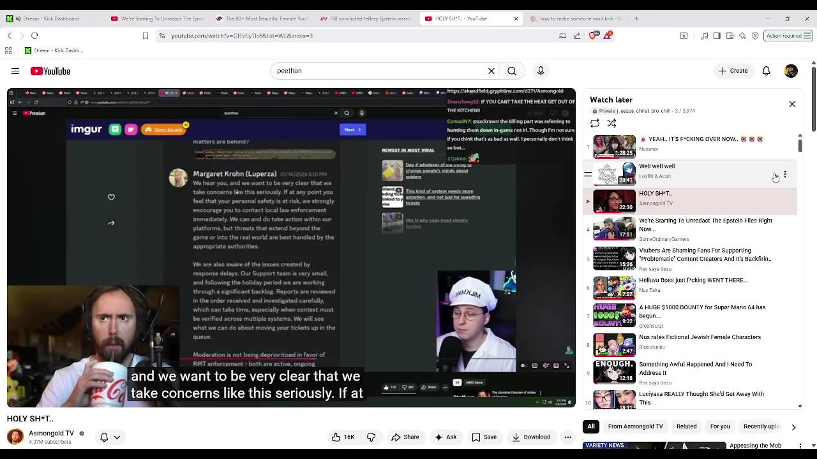Viewport: 817px width, 459px height.
Task: Open more actions ellipsis under video
Action: [x=567, y=437]
